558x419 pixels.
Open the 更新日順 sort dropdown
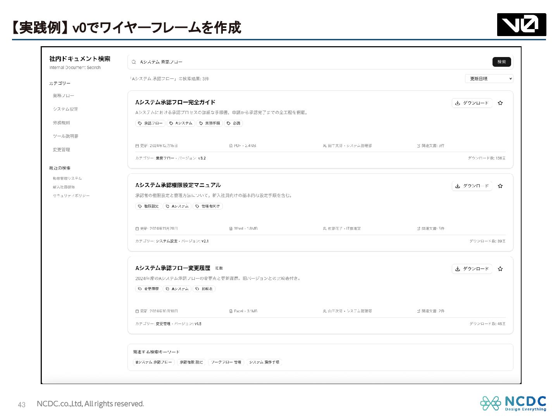489,79
